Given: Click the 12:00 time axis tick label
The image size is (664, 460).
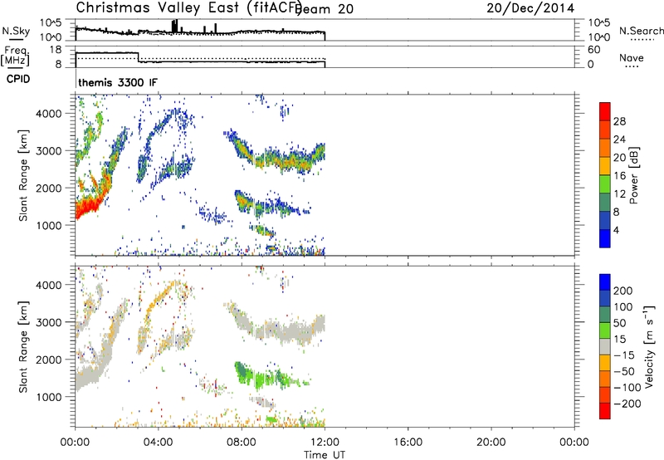Looking at the screenshot, I should [325, 443].
